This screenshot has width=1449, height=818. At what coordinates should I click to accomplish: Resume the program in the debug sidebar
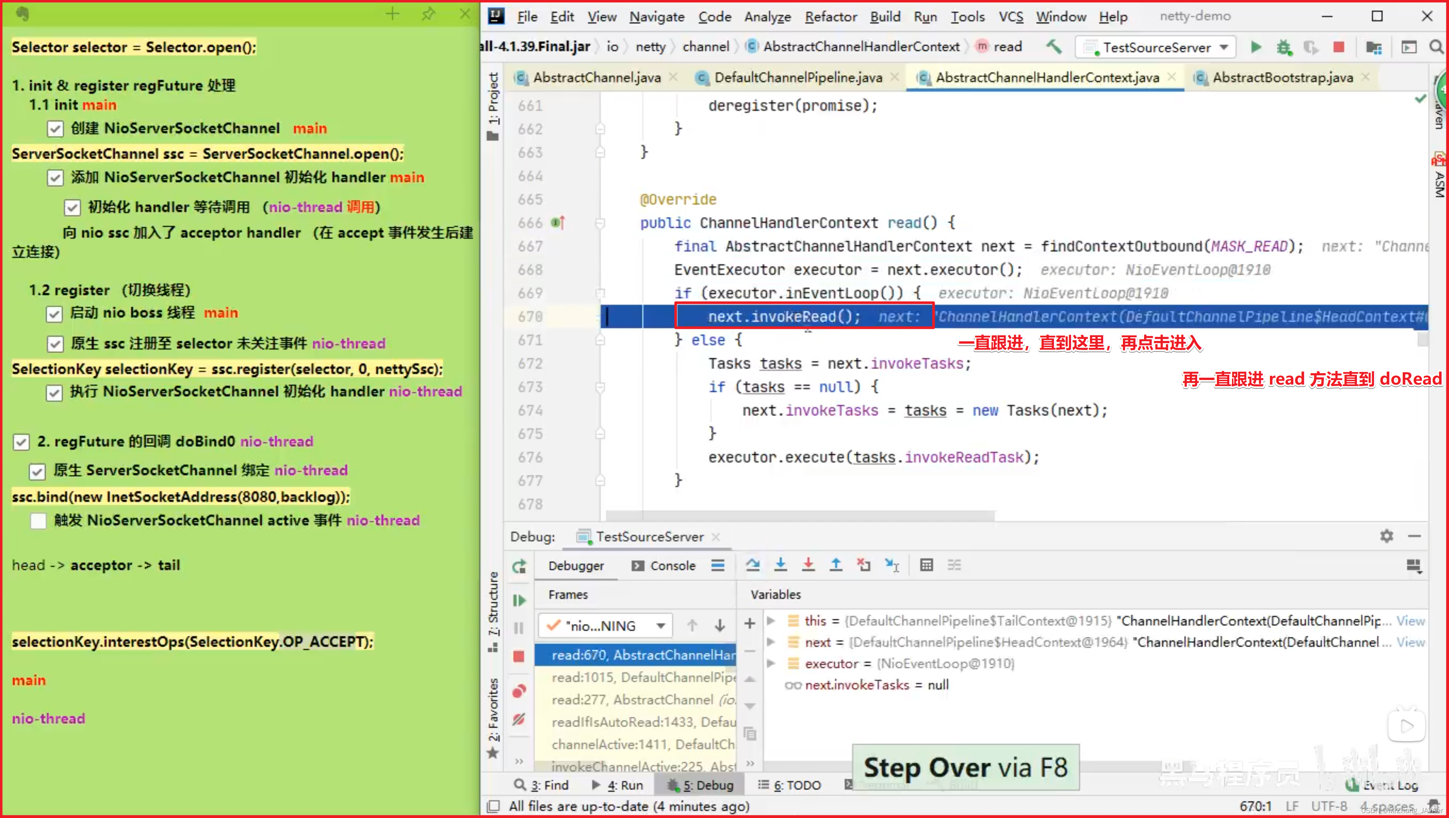(519, 600)
